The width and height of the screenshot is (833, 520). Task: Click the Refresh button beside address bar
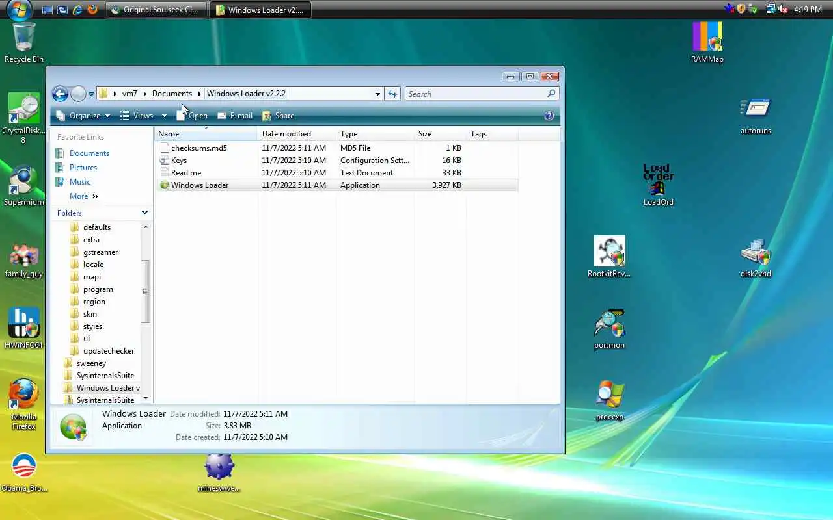click(x=392, y=94)
